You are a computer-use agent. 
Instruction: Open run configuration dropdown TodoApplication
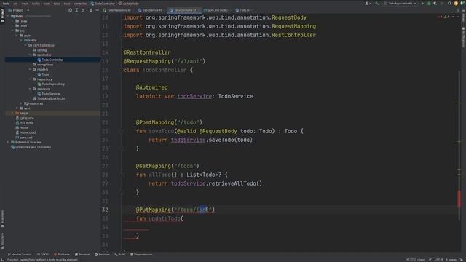tap(400, 4)
